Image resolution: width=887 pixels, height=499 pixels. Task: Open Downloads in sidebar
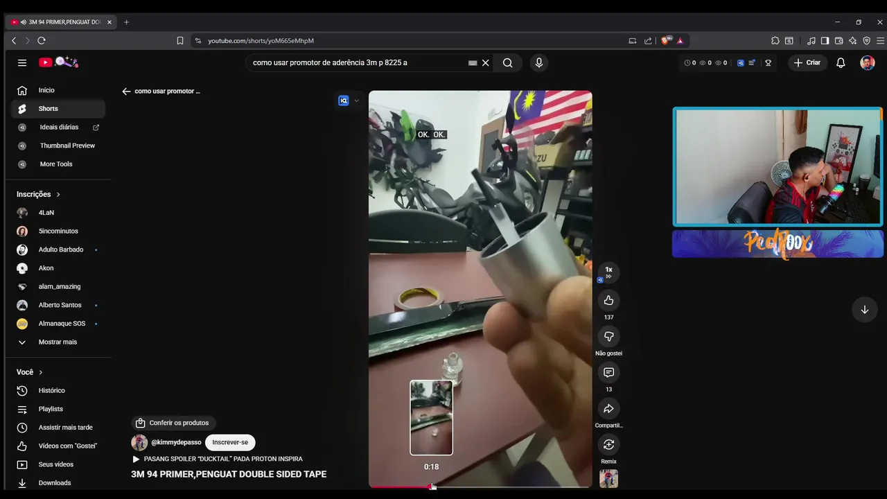coord(58,483)
